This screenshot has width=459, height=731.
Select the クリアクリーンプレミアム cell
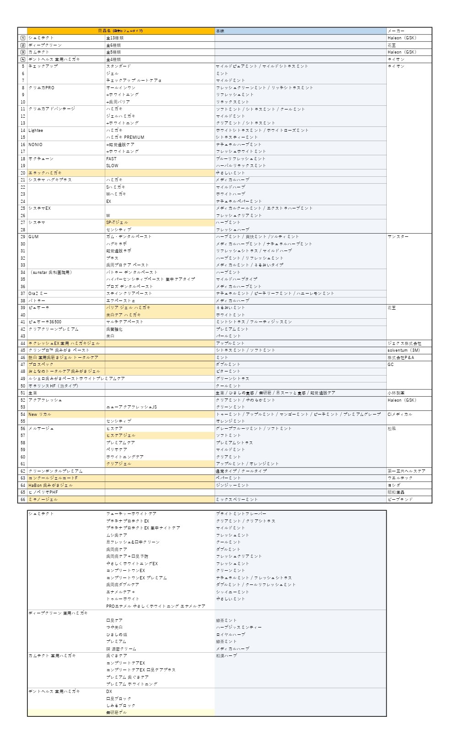coord(66,329)
